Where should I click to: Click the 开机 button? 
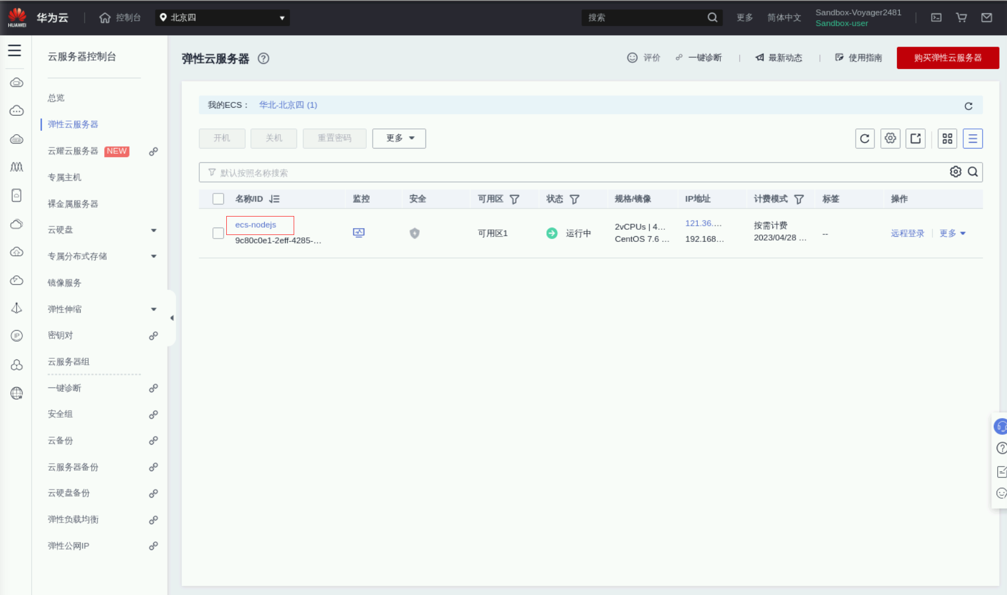pyautogui.click(x=222, y=138)
